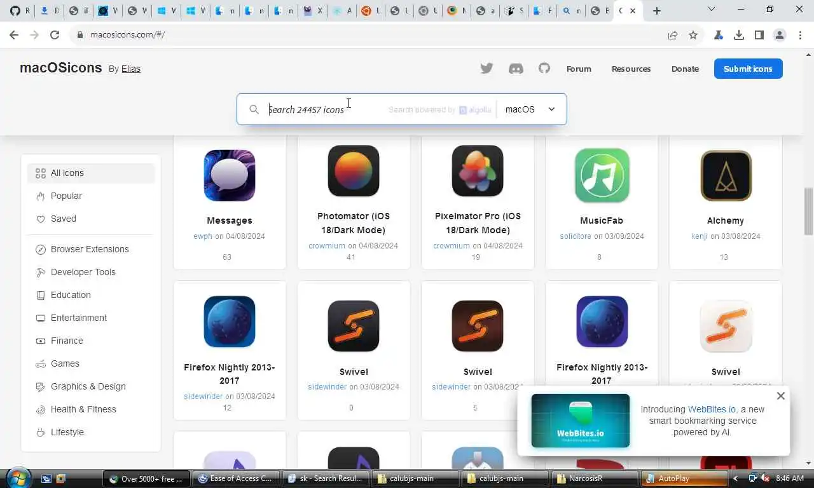Close the WebBites.io popup
The image size is (814, 488).
(781, 396)
